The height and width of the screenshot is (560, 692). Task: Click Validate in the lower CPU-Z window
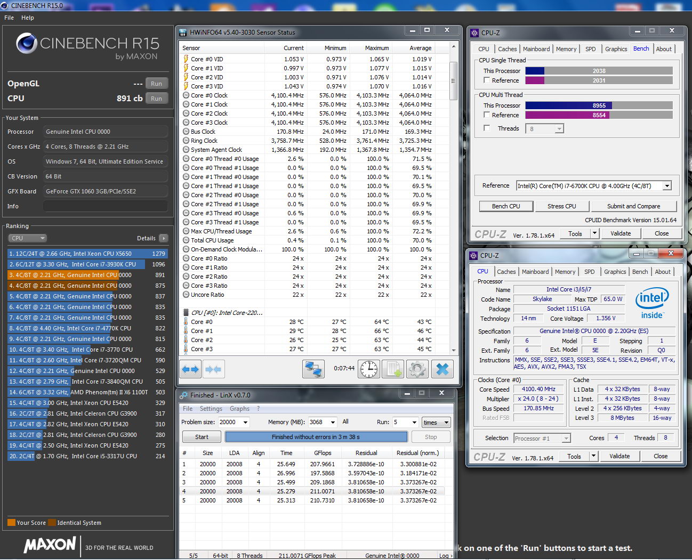[619, 456]
